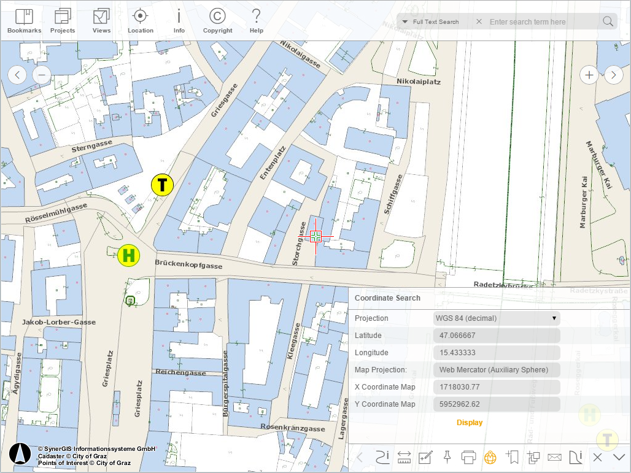Click the Display button in Coordinate Search

pyautogui.click(x=470, y=423)
